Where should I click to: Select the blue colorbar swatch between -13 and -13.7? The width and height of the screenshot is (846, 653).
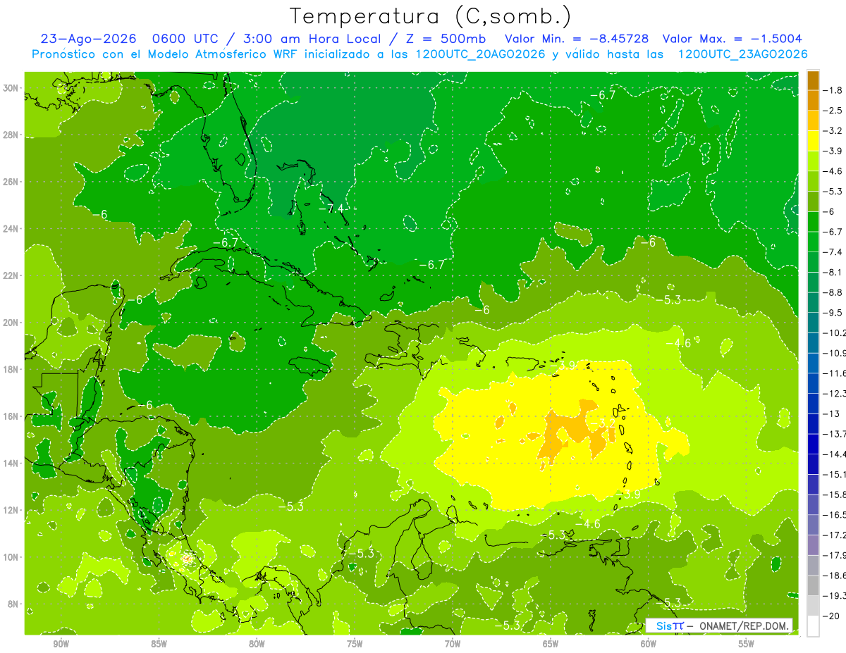pyautogui.click(x=813, y=423)
